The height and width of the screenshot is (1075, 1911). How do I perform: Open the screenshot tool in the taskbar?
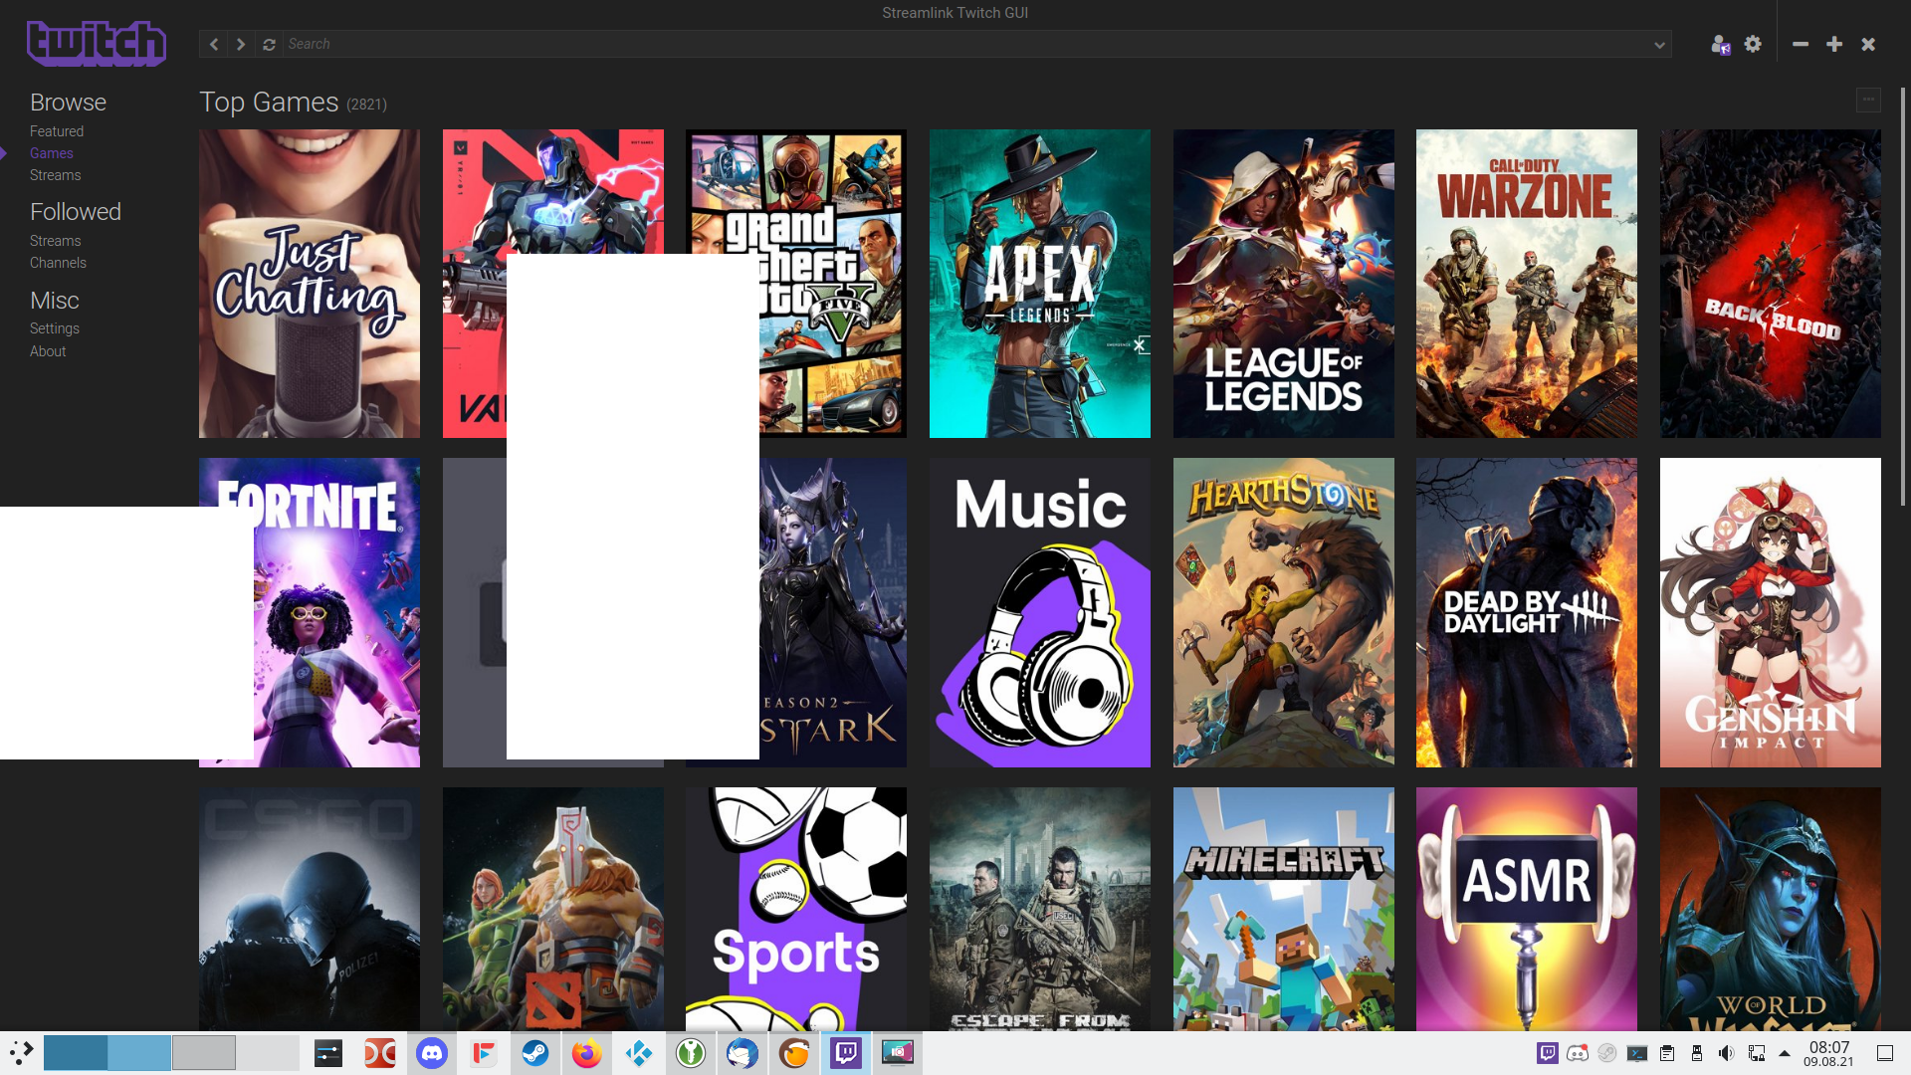[897, 1052]
